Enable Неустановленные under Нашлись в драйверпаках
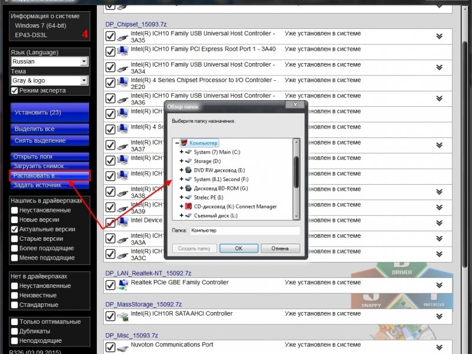Image resolution: width=472 pixels, height=354 pixels. point(14,210)
